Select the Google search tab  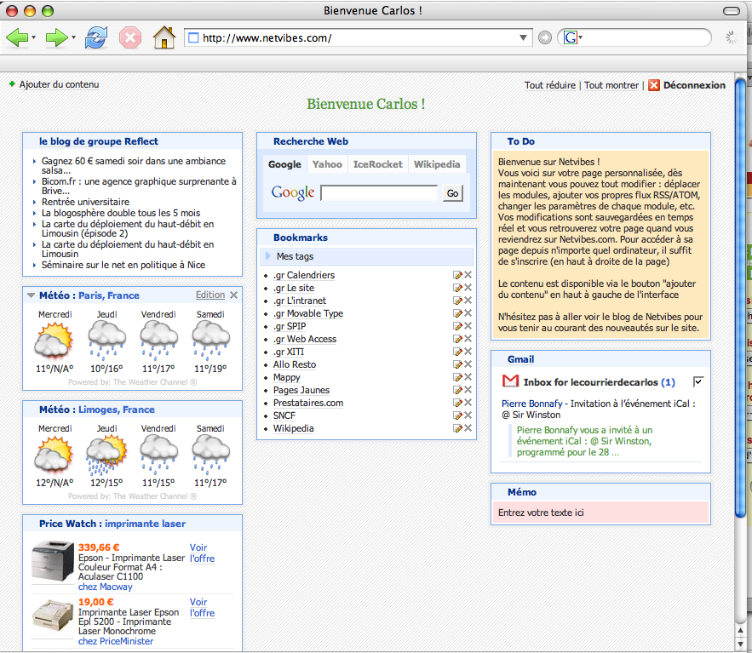pyautogui.click(x=284, y=164)
